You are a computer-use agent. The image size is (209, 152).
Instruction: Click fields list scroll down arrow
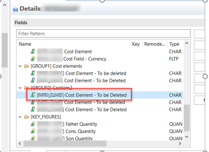[187, 137]
